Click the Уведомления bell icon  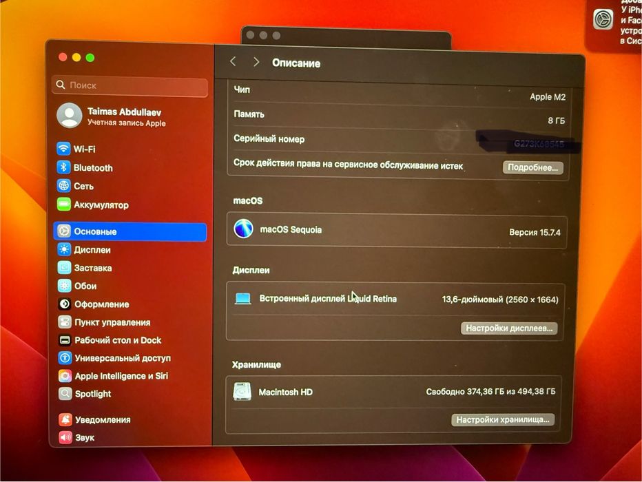pyautogui.click(x=65, y=419)
